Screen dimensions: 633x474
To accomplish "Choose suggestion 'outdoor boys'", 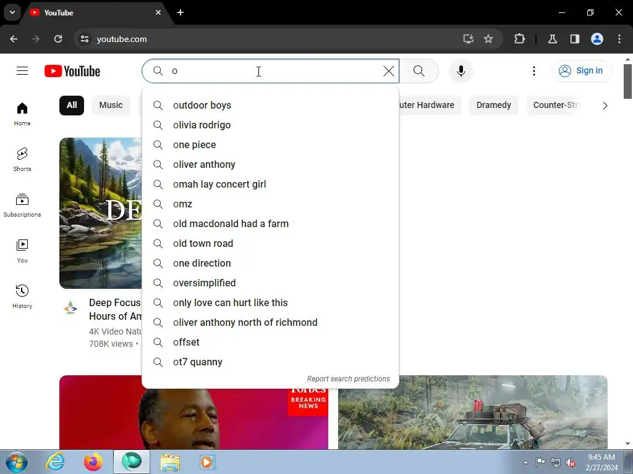I will click(271, 105).
